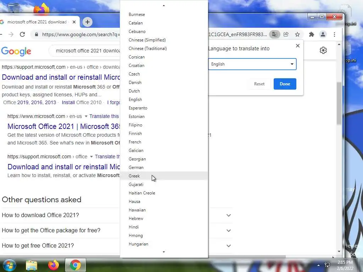Reload the page with the refresh icon

coord(22,34)
